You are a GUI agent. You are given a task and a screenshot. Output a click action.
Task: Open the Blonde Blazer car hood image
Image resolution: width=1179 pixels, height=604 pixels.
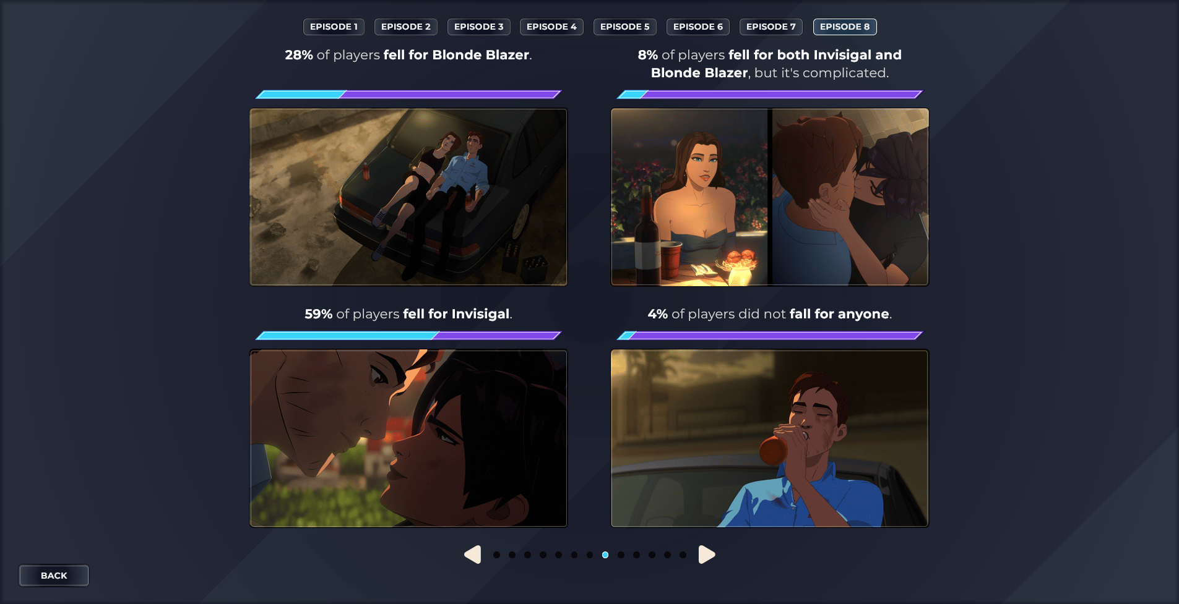[408, 197]
